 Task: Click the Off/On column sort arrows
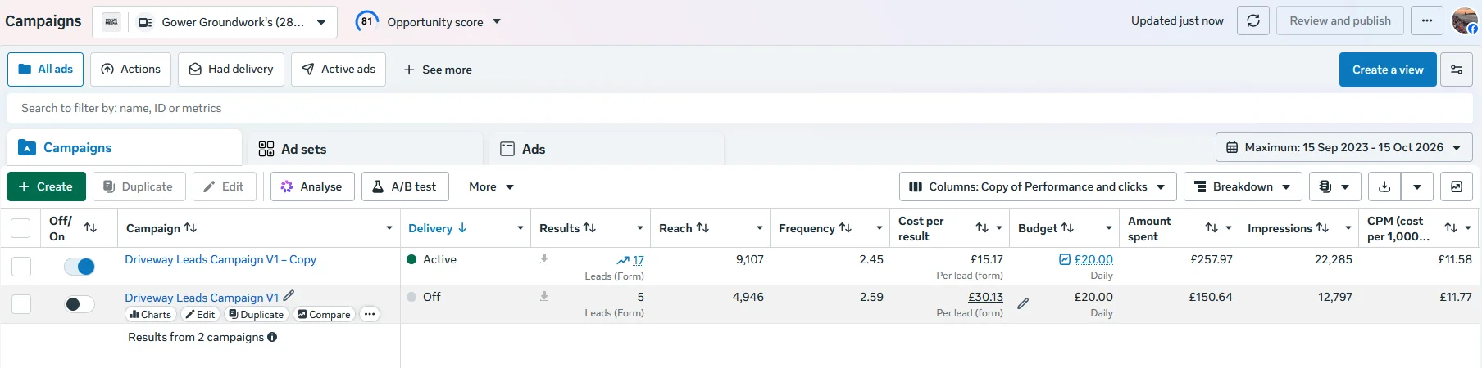pos(90,227)
